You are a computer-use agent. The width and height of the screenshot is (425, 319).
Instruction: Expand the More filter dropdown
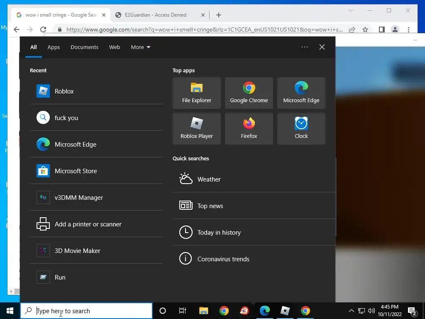pyautogui.click(x=140, y=47)
